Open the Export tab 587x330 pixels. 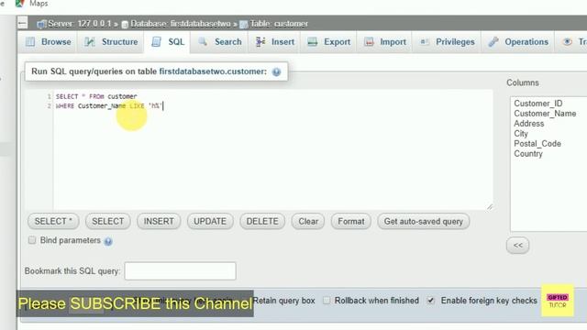point(328,42)
